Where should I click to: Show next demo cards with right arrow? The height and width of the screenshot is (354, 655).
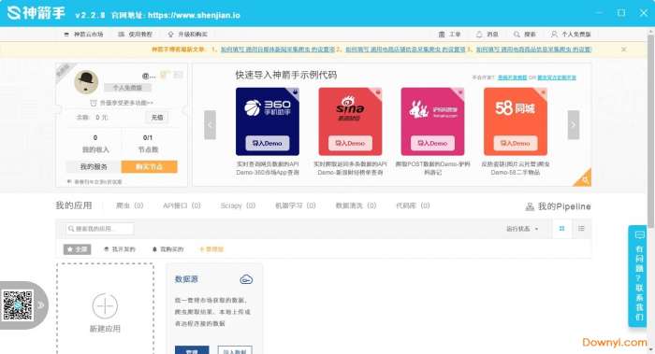pyautogui.click(x=573, y=124)
